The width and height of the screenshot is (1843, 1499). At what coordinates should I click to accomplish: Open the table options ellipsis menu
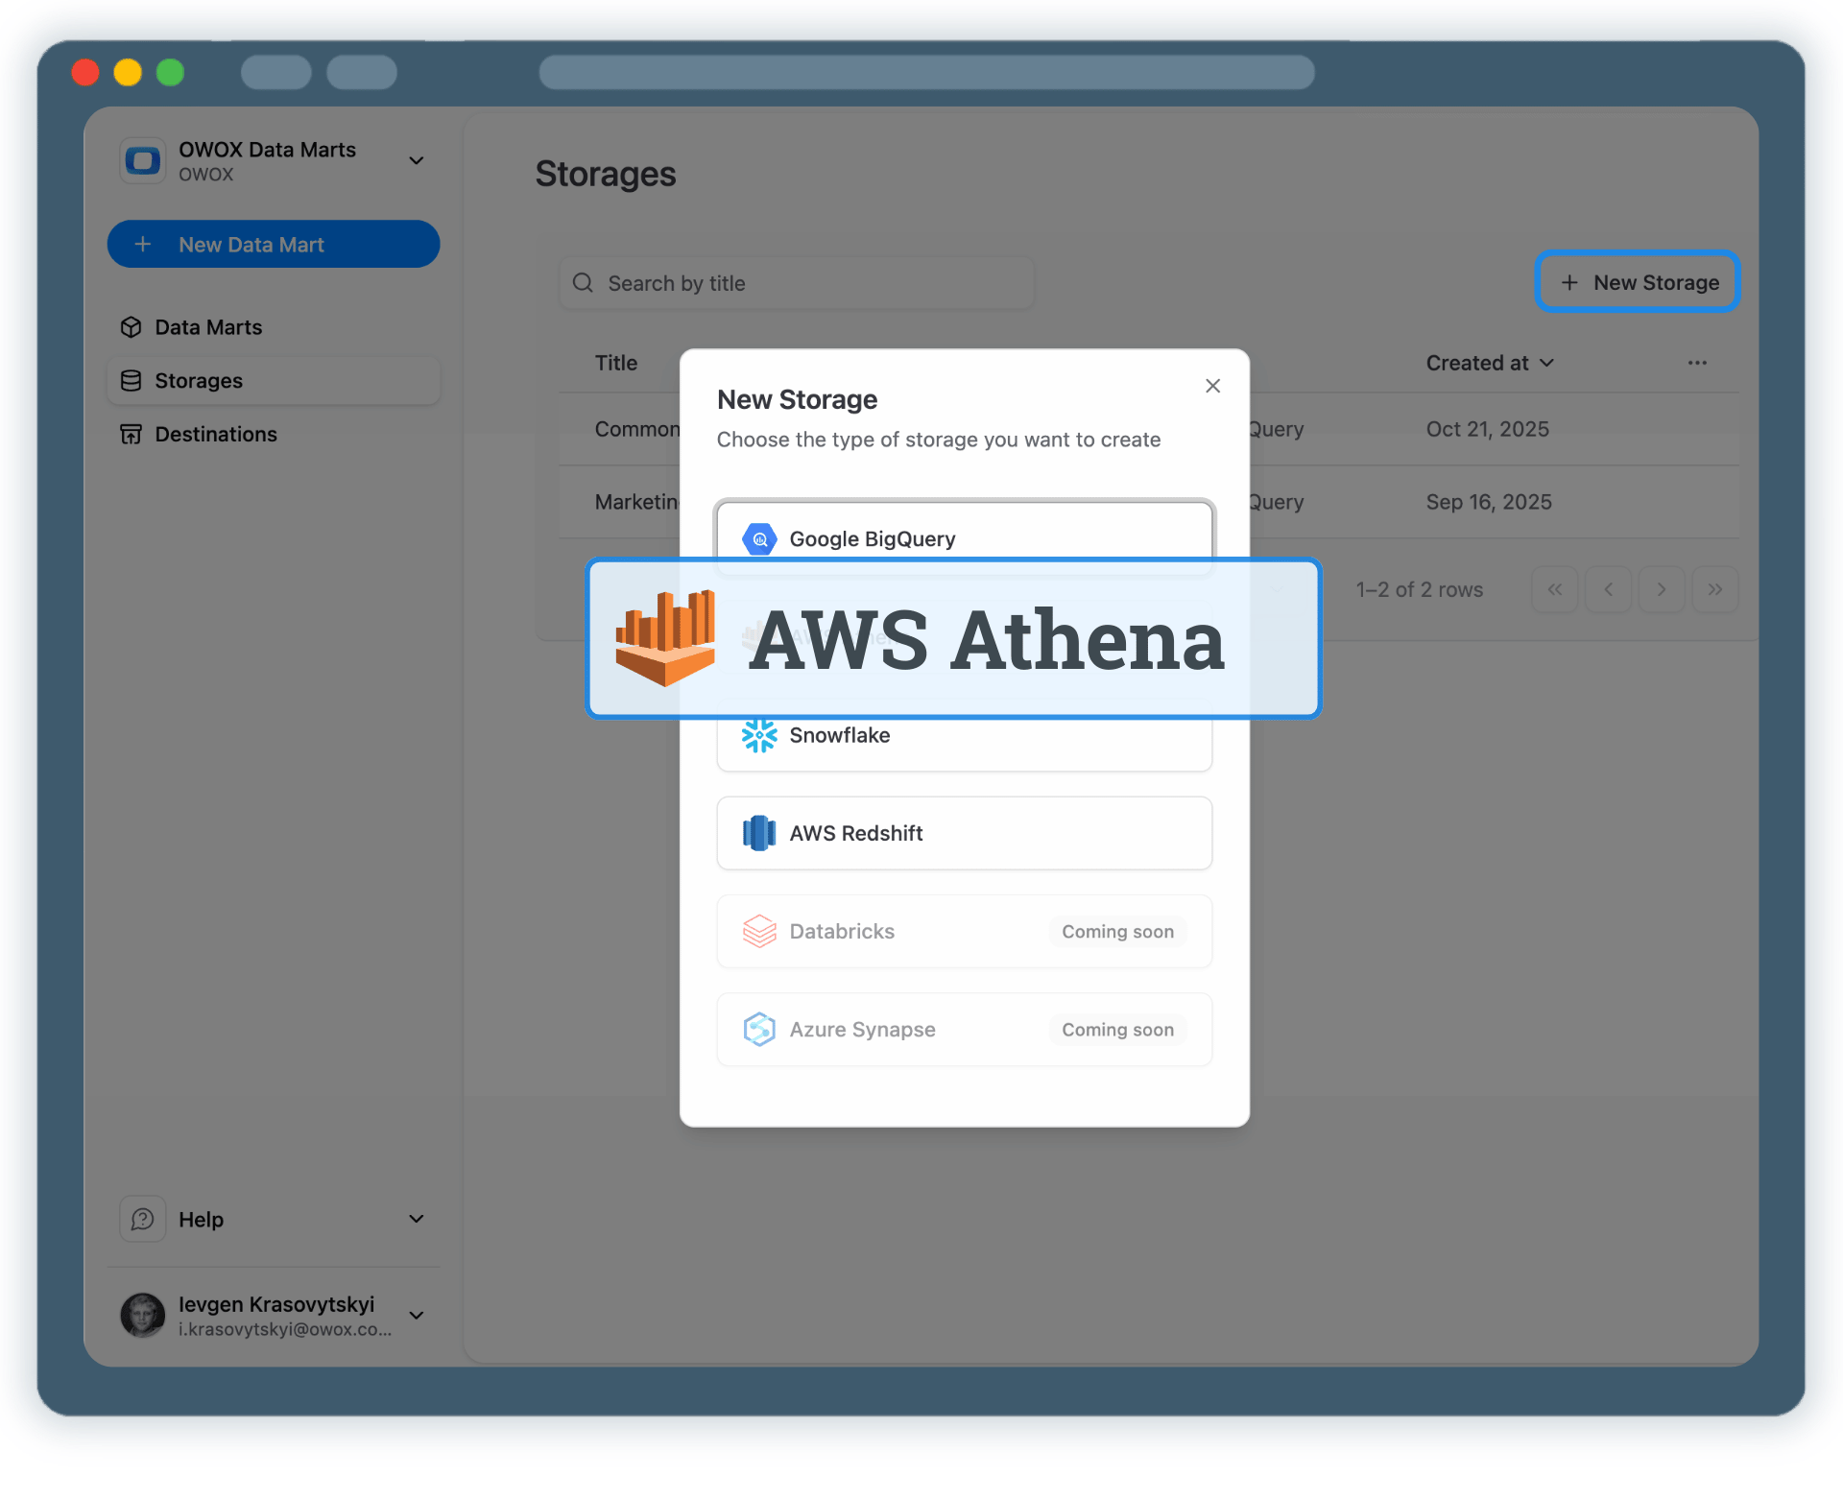(1697, 363)
